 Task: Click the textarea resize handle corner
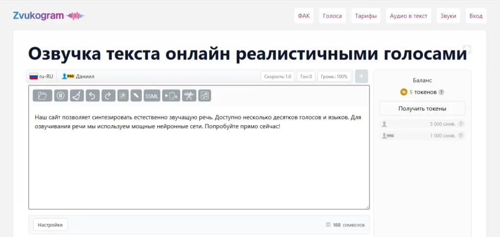coord(367,207)
